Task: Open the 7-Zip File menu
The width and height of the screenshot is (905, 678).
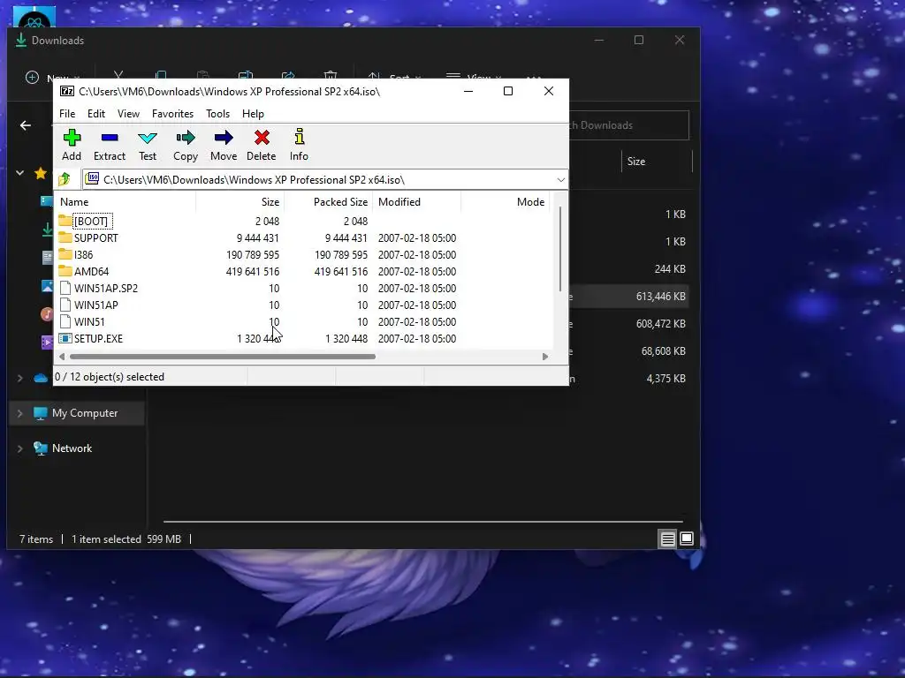Action: click(67, 114)
